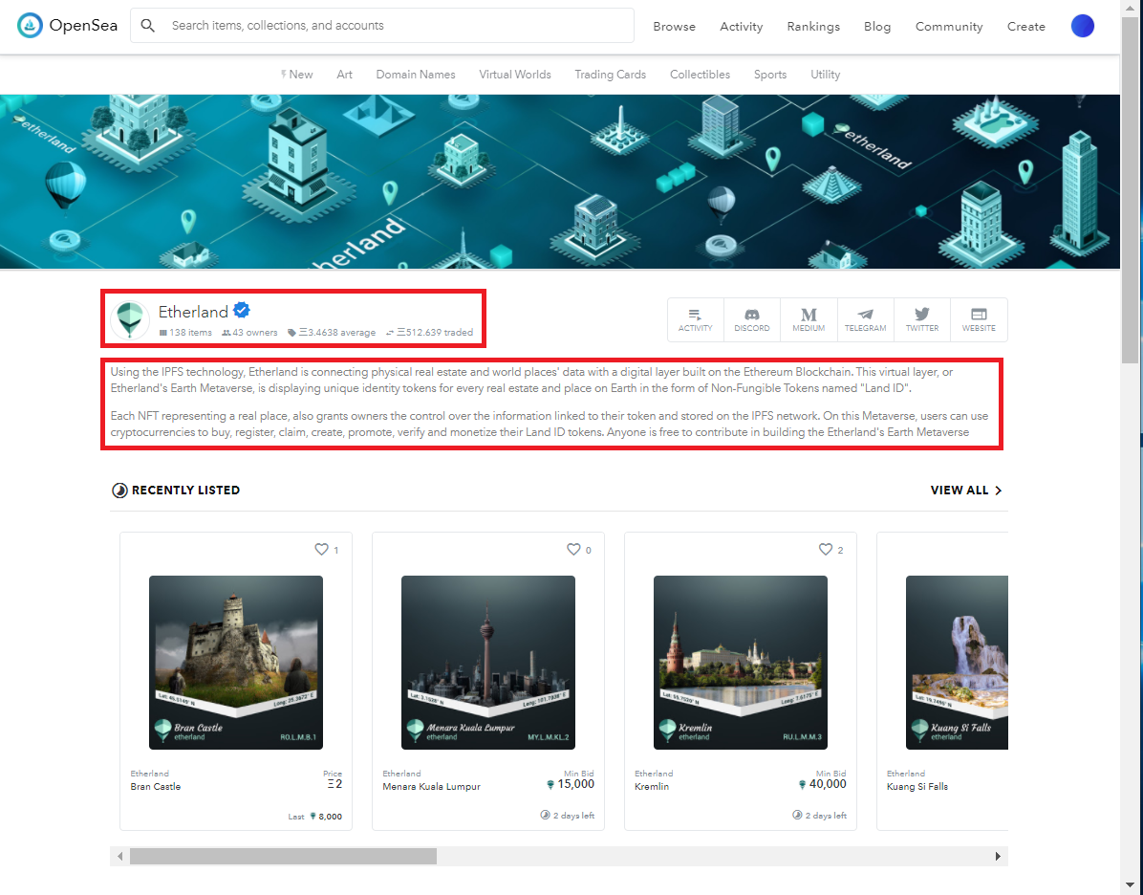Click the search magnifier icon

point(148,26)
